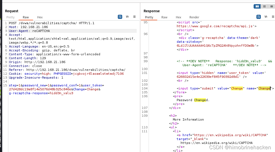Click the hidden user_token value in response
This screenshot has width=275, height=152.
coord(208,77)
